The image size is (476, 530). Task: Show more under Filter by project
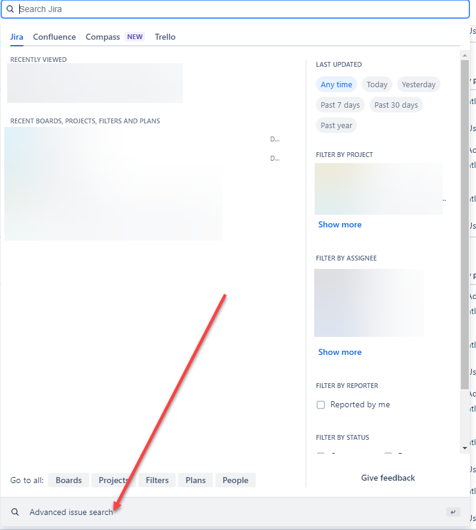click(340, 225)
